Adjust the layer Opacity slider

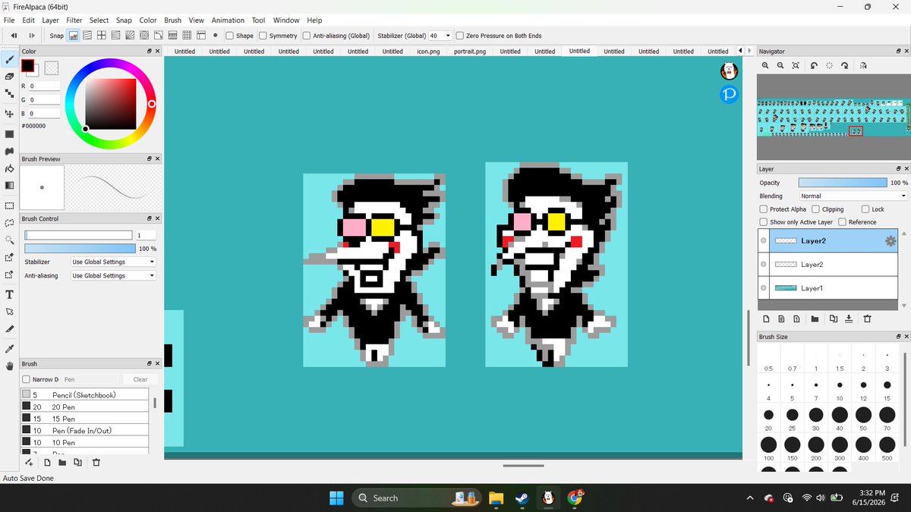pos(842,183)
